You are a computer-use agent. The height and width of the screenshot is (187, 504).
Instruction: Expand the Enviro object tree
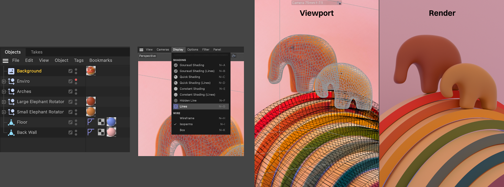[4, 82]
